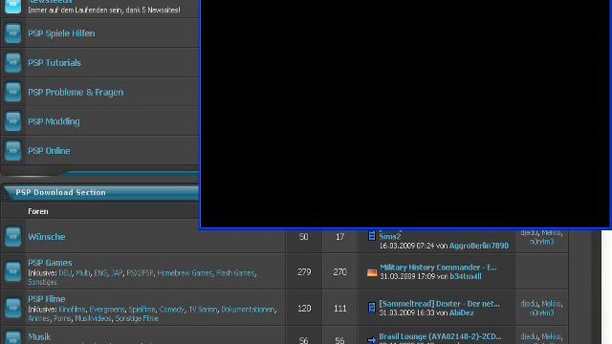Open the Musik forum
The width and height of the screenshot is (612, 344).
click(39, 336)
